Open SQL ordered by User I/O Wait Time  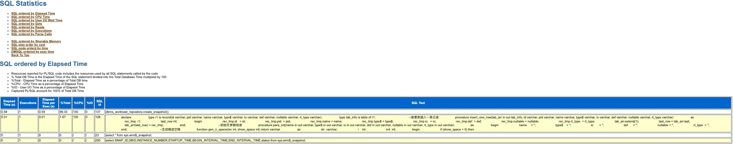coord(37,20)
